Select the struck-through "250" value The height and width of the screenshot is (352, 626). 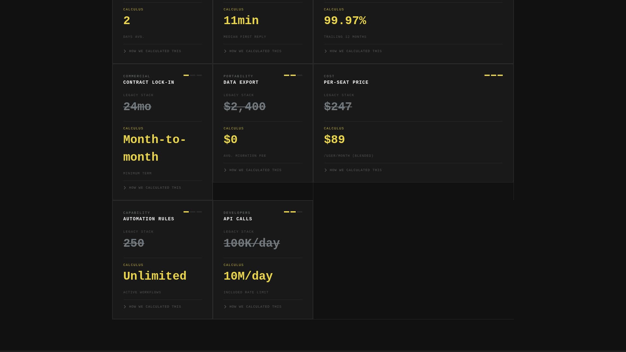pyautogui.click(x=134, y=243)
